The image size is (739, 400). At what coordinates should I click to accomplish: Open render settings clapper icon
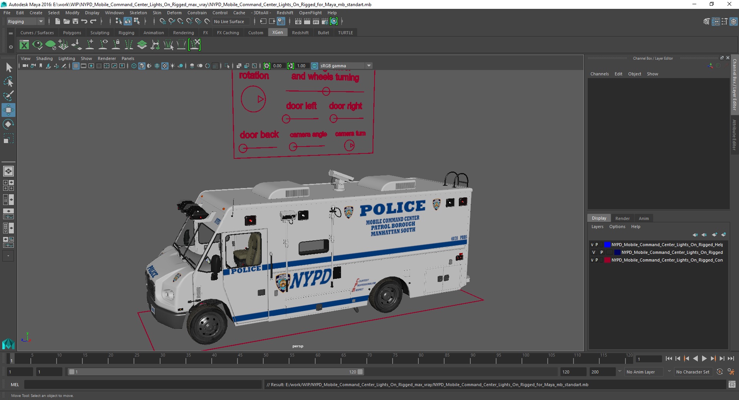pyautogui.click(x=325, y=22)
